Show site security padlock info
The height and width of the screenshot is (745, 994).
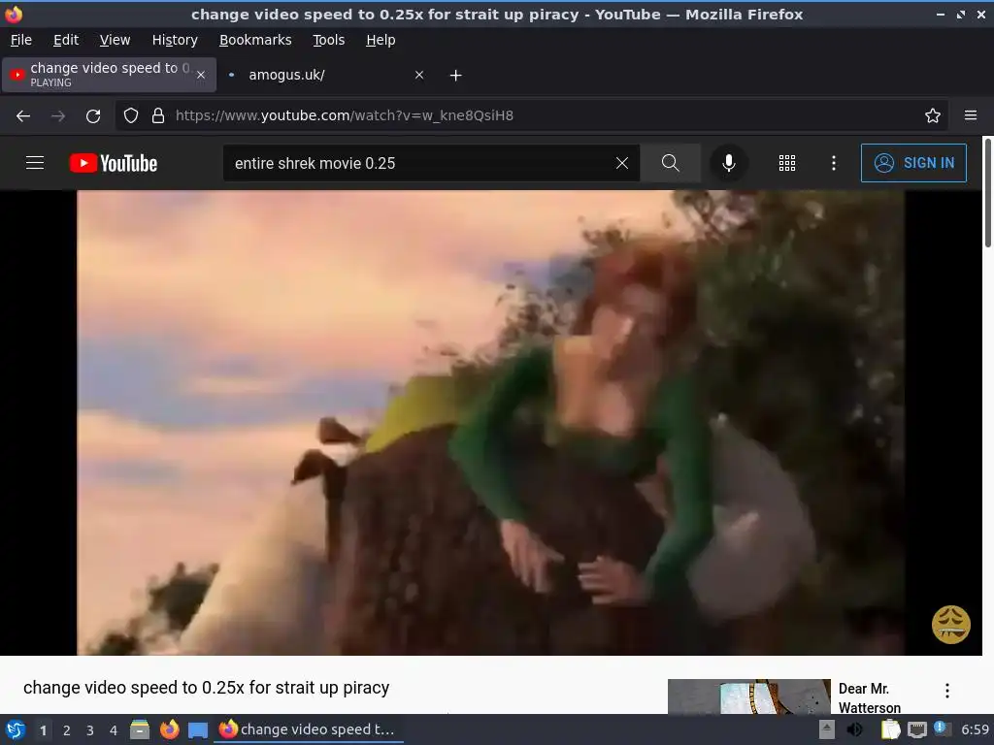pos(158,115)
